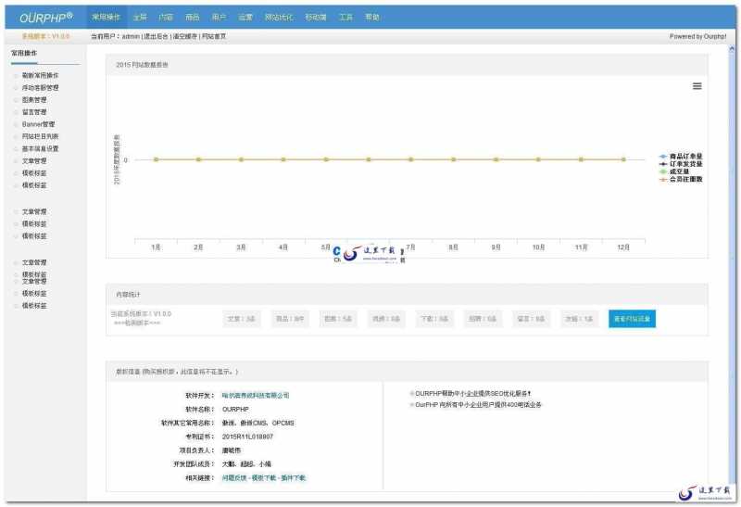741x507 pixels.
Task: Click the 文章 count stat box
Action: [x=241, y=319]
